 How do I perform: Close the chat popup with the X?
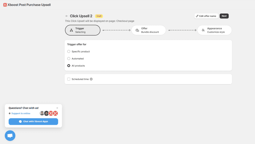pyautogui.click(x=57, y=108)
